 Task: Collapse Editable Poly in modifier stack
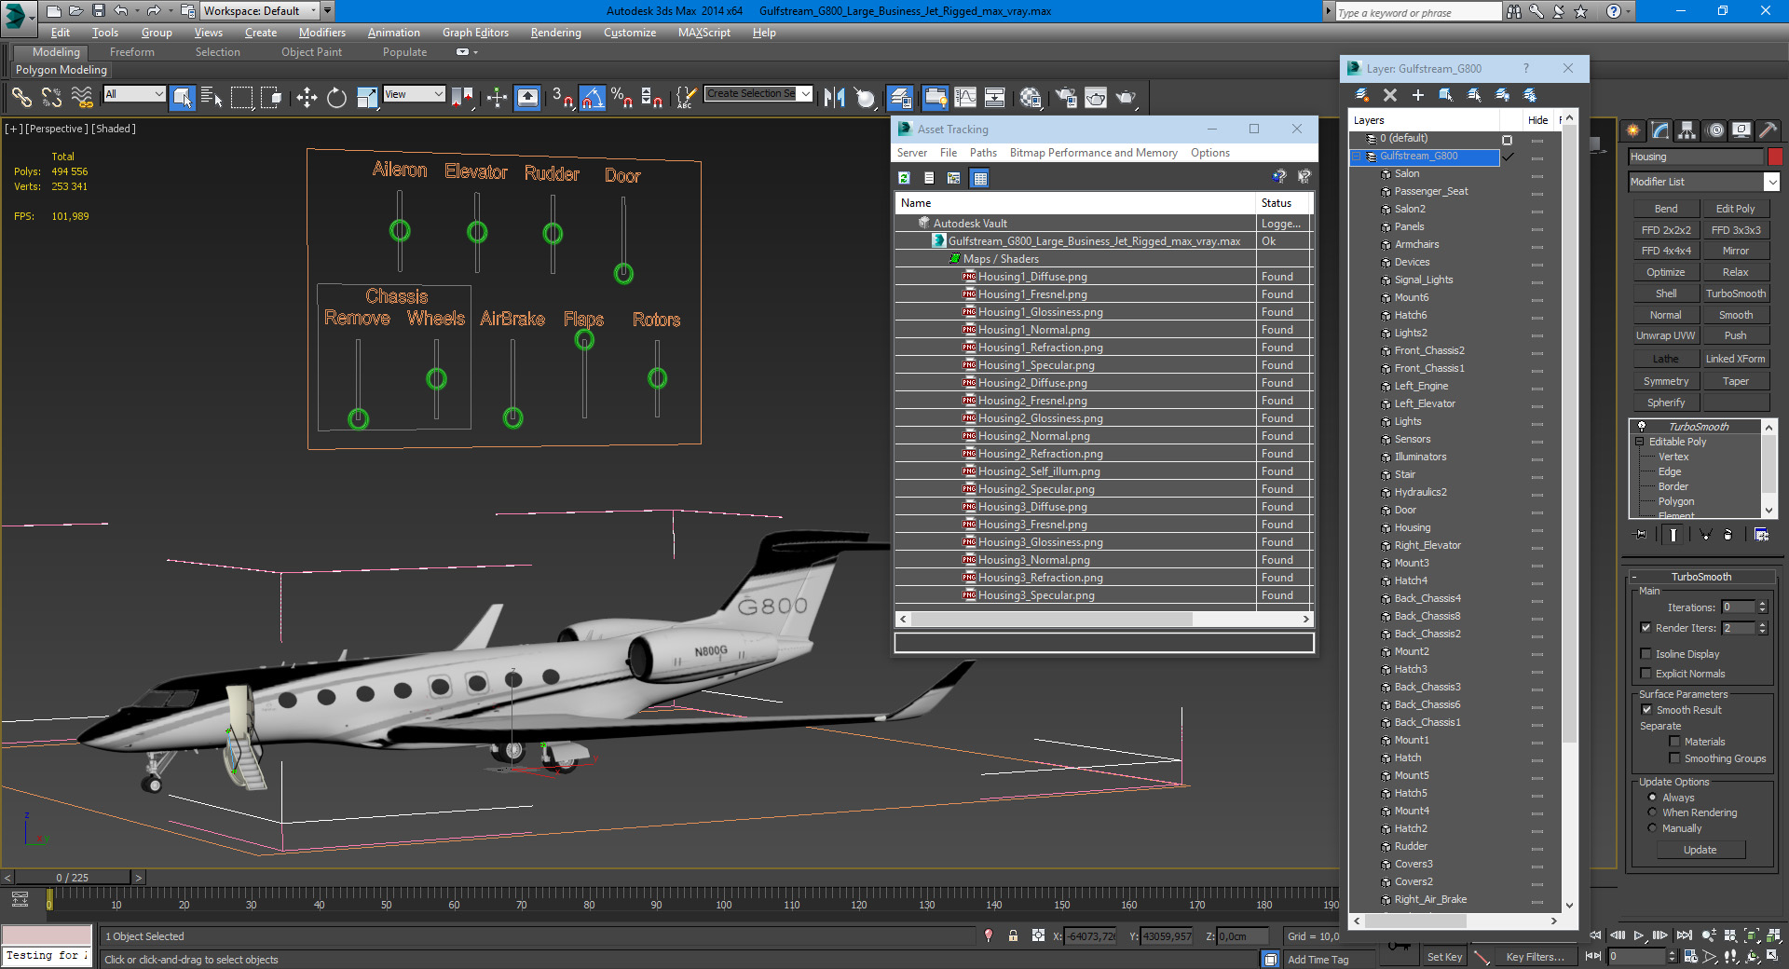coord(1639,442)
